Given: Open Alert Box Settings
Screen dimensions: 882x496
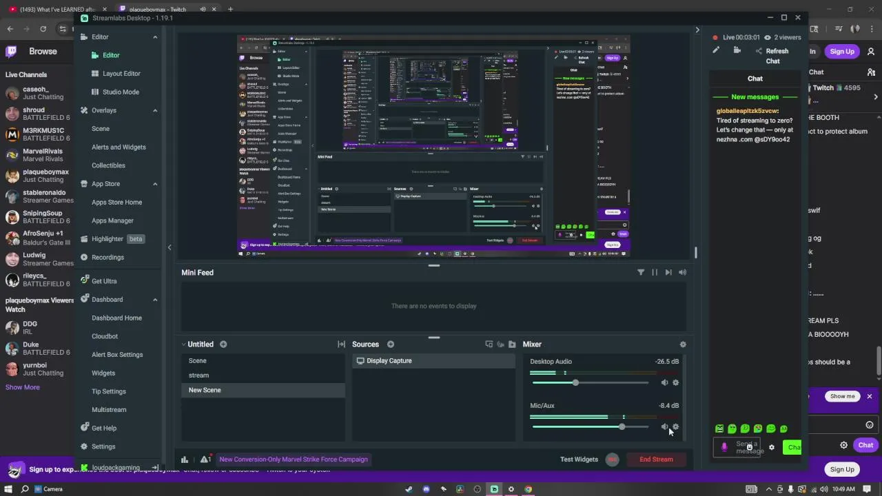Looking at the screenshot, I should tap(117, 355).
